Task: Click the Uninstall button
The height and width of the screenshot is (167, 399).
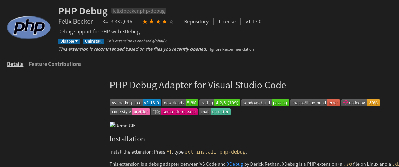Action: click(x=93, y=41)
